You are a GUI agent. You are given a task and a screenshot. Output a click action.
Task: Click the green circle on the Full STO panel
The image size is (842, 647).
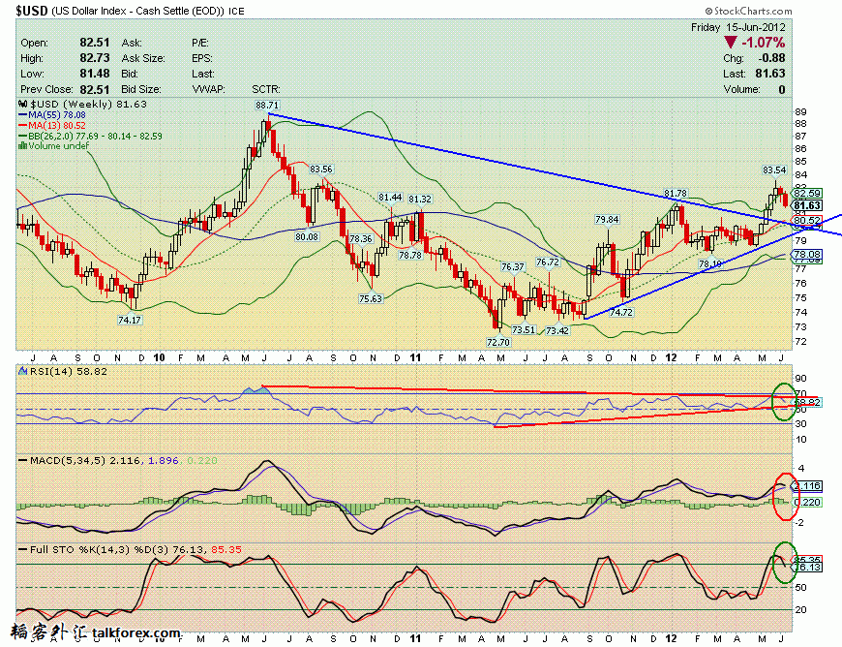(785, 563)
